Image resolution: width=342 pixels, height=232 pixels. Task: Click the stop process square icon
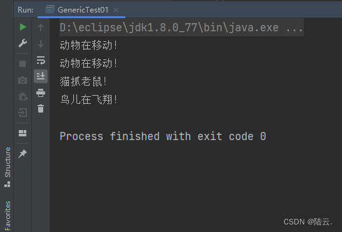coord(23,64)
